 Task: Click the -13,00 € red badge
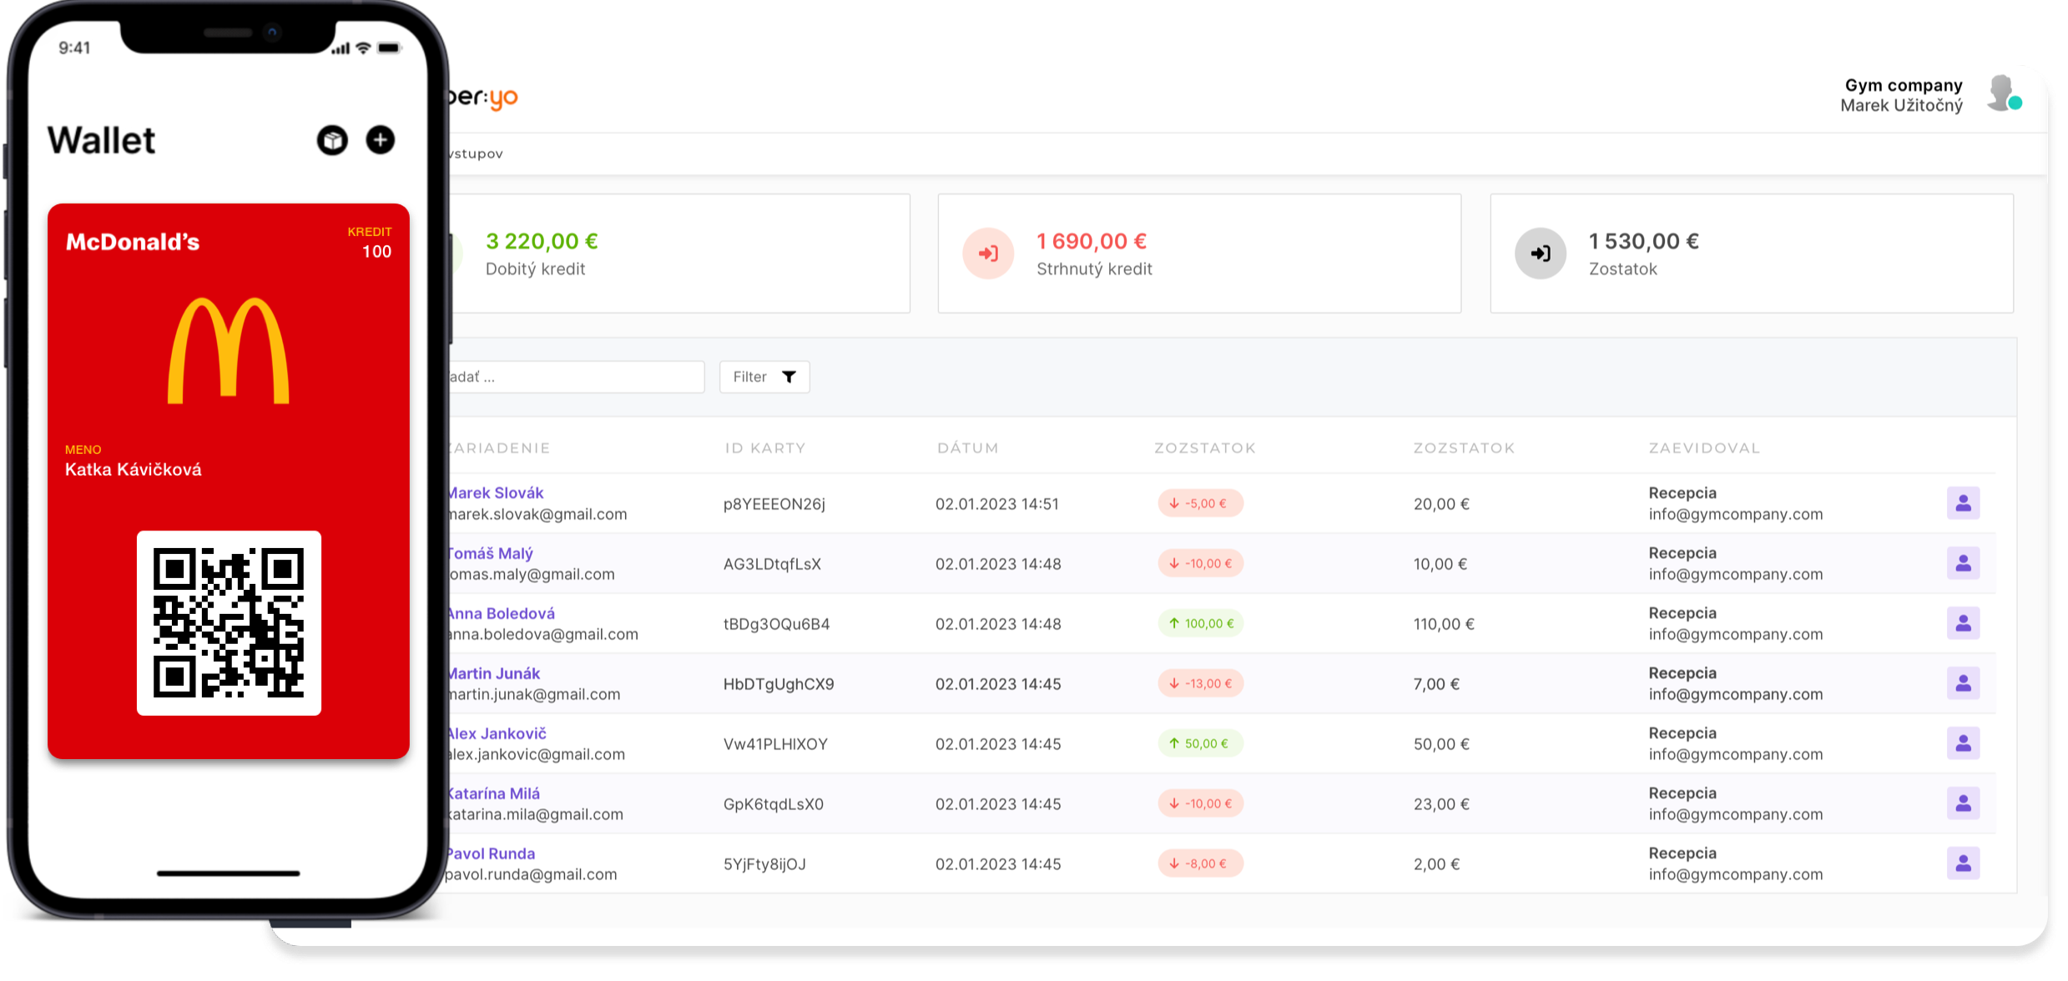pos(1200,683)
